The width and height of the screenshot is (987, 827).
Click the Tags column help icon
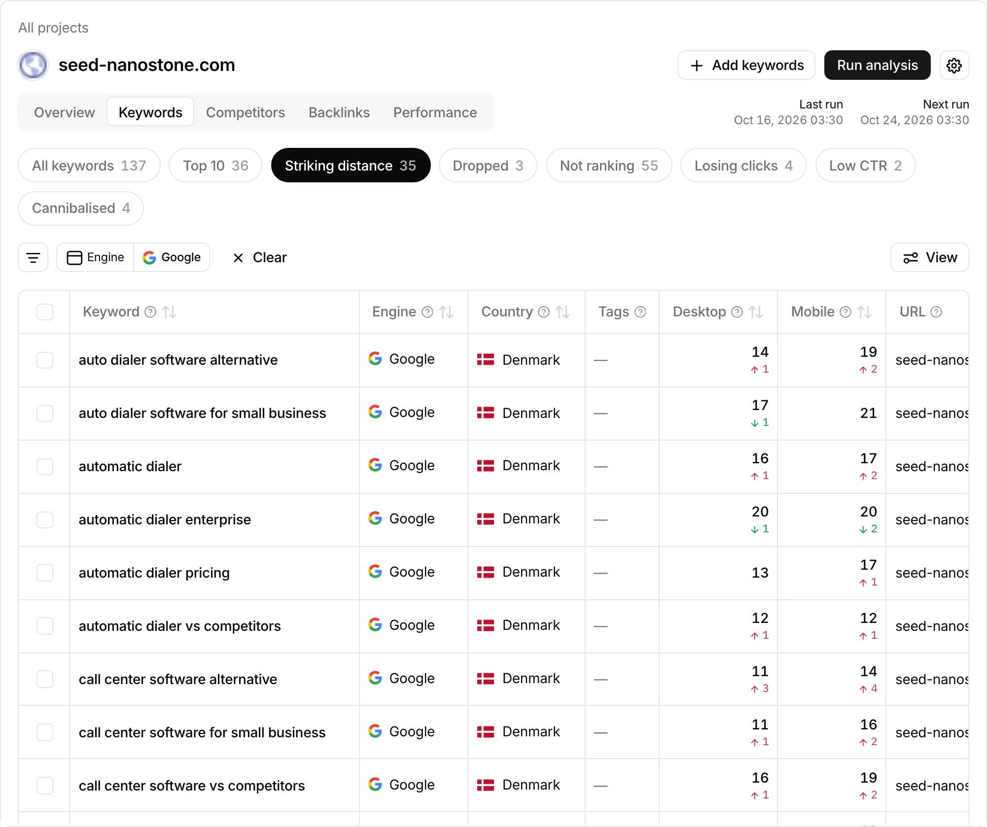tap(640, 312)
